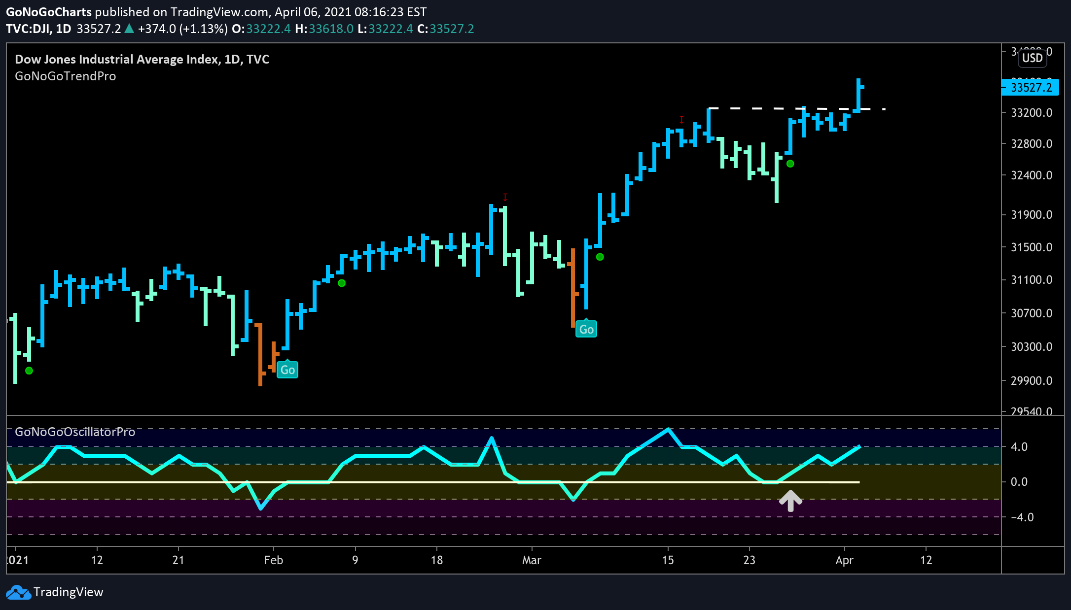Click the Feb date label on time axis

[x=274, y=560]
